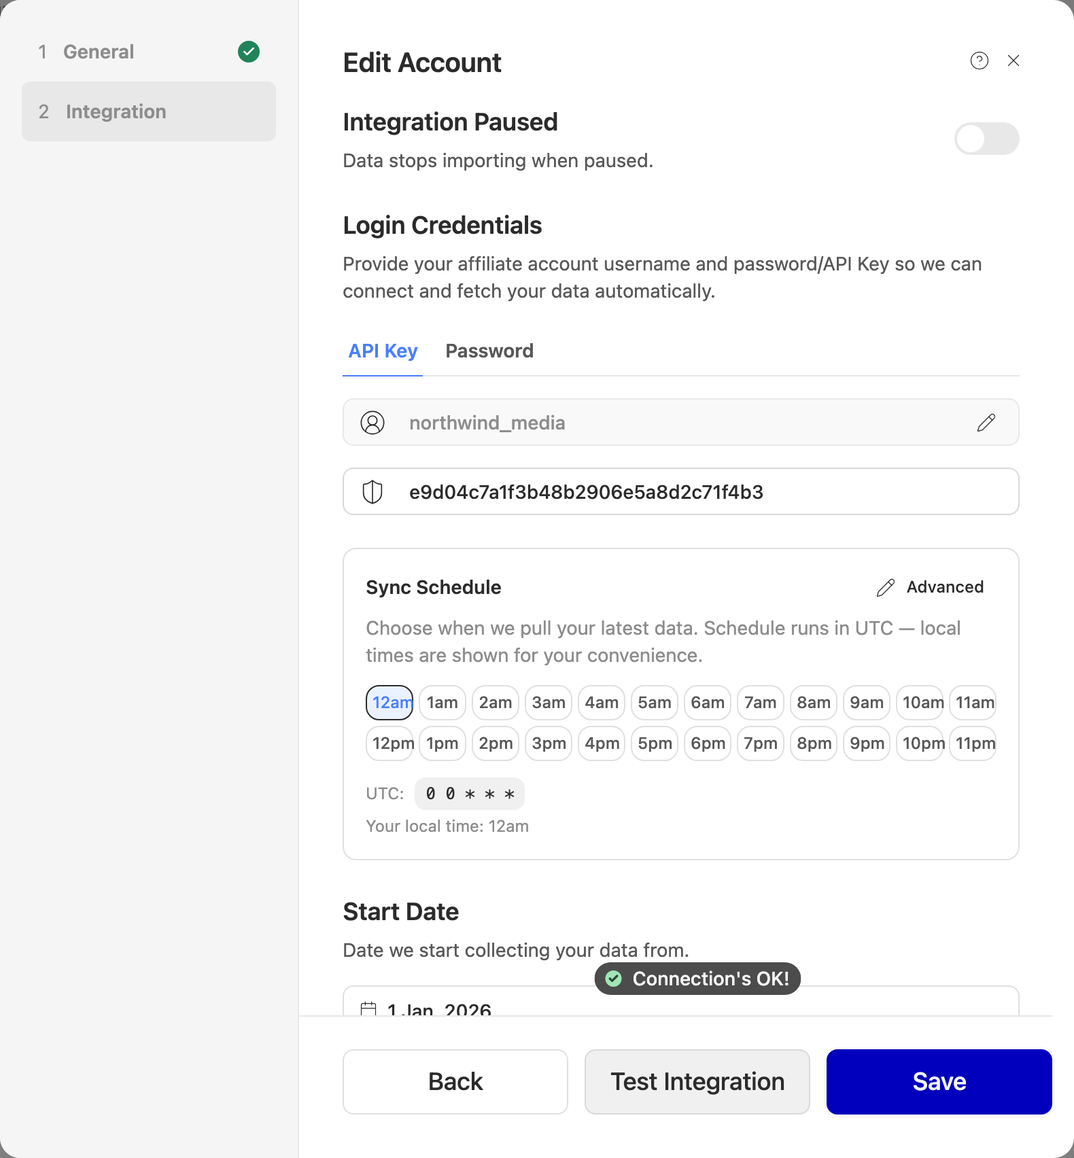Go to the General step in sidebar

click(x=149, y=52)
